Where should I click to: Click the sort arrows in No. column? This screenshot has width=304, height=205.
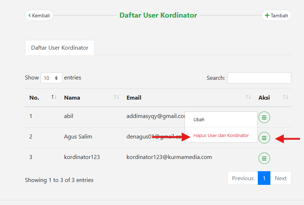coord(54,97)
